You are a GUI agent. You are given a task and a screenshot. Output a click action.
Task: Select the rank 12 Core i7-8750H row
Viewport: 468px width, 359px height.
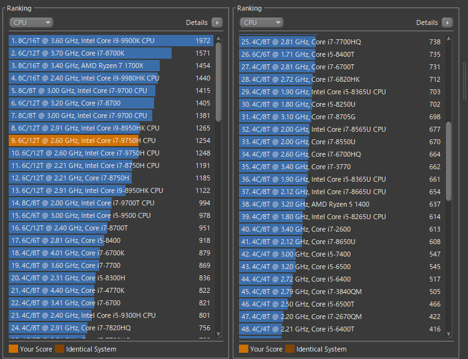[x=111, y=178]
